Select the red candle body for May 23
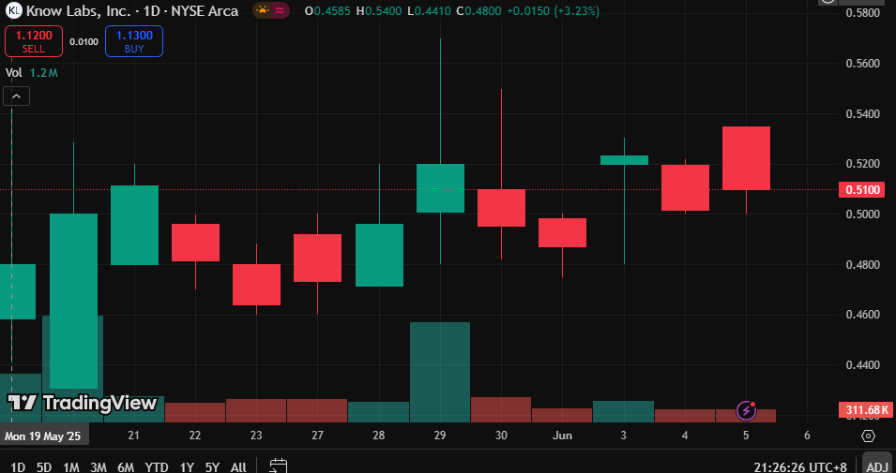The width and height of the screenshot is (896, 473). pyautogui.click(x=256, y=285)
